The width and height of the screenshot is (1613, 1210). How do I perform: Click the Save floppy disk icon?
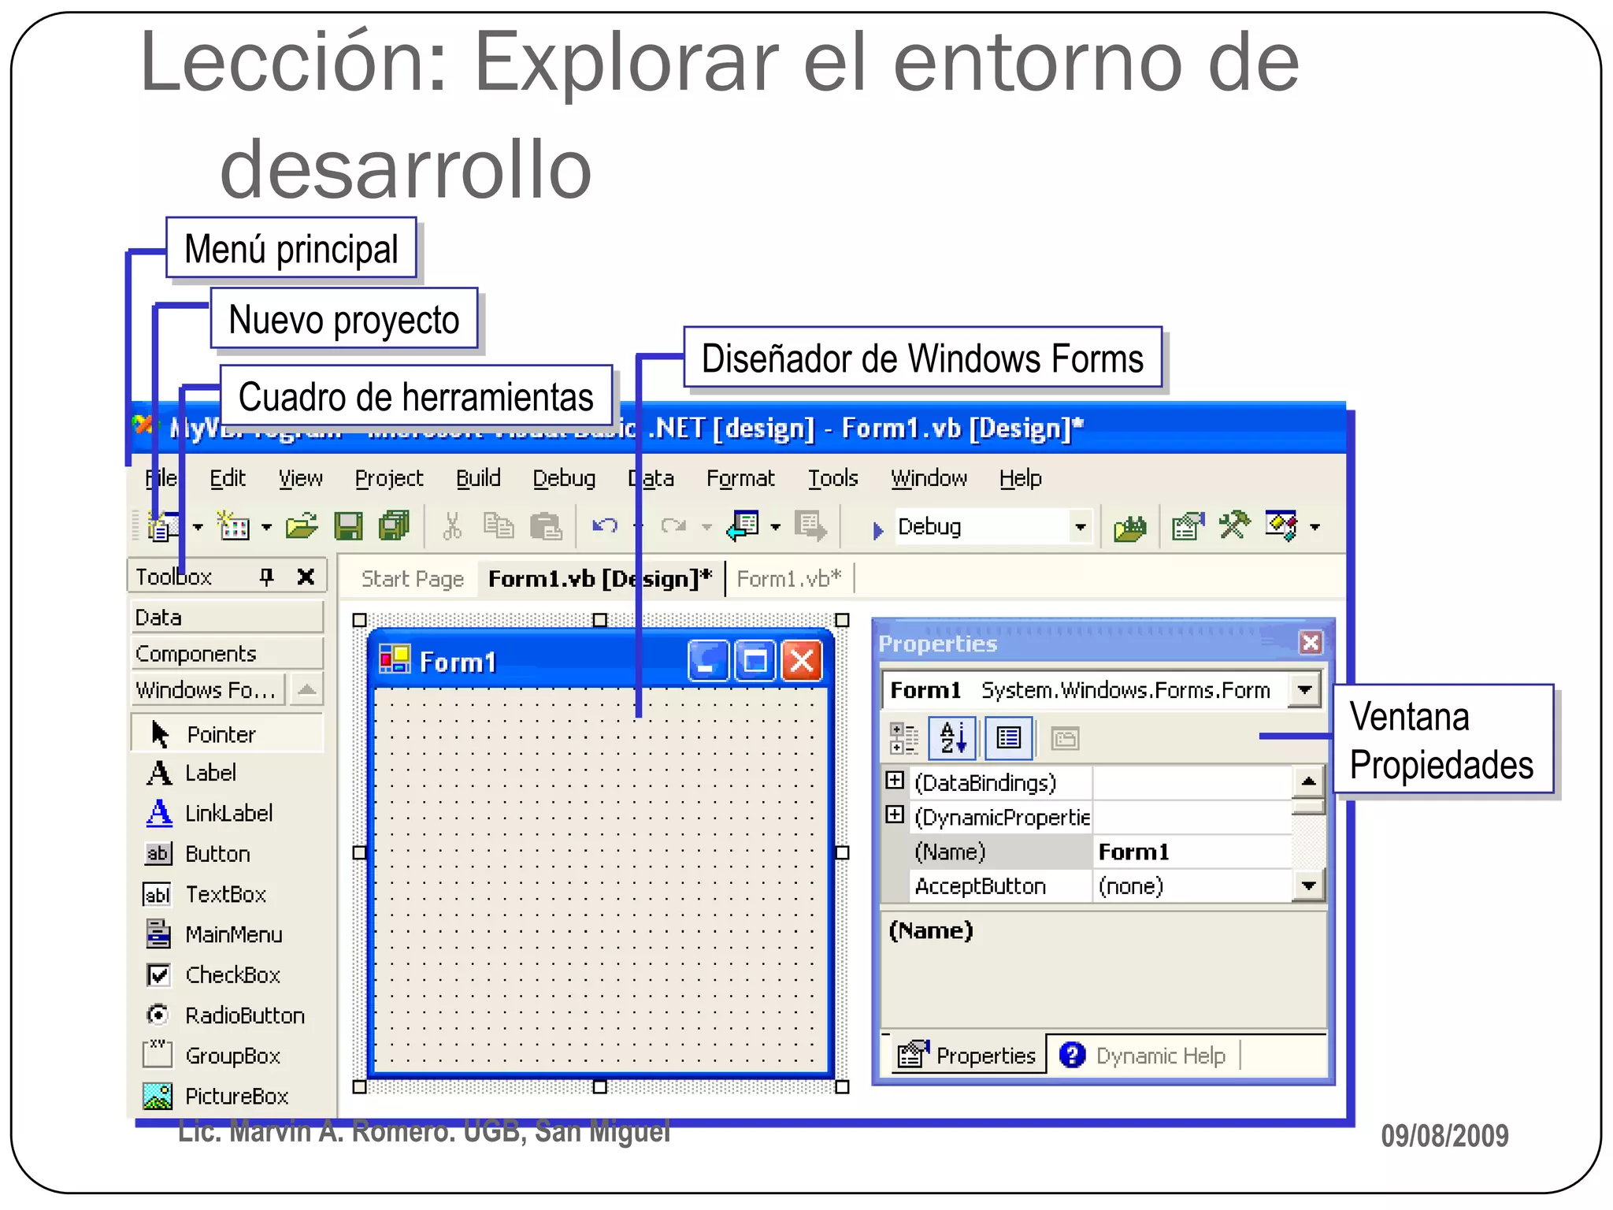(x=348, y=526)
